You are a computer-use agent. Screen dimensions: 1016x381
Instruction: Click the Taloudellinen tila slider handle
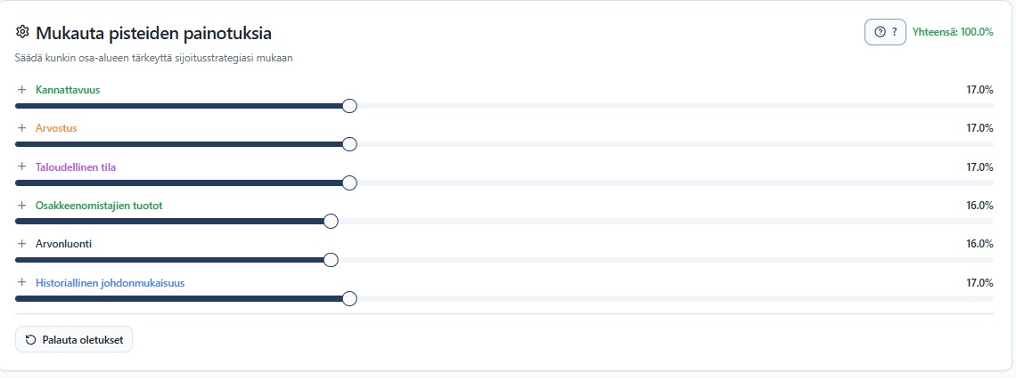pos(349,182)
